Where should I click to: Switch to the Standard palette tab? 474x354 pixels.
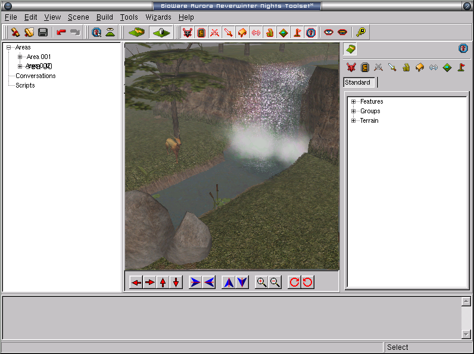click(x=357, y=82)
